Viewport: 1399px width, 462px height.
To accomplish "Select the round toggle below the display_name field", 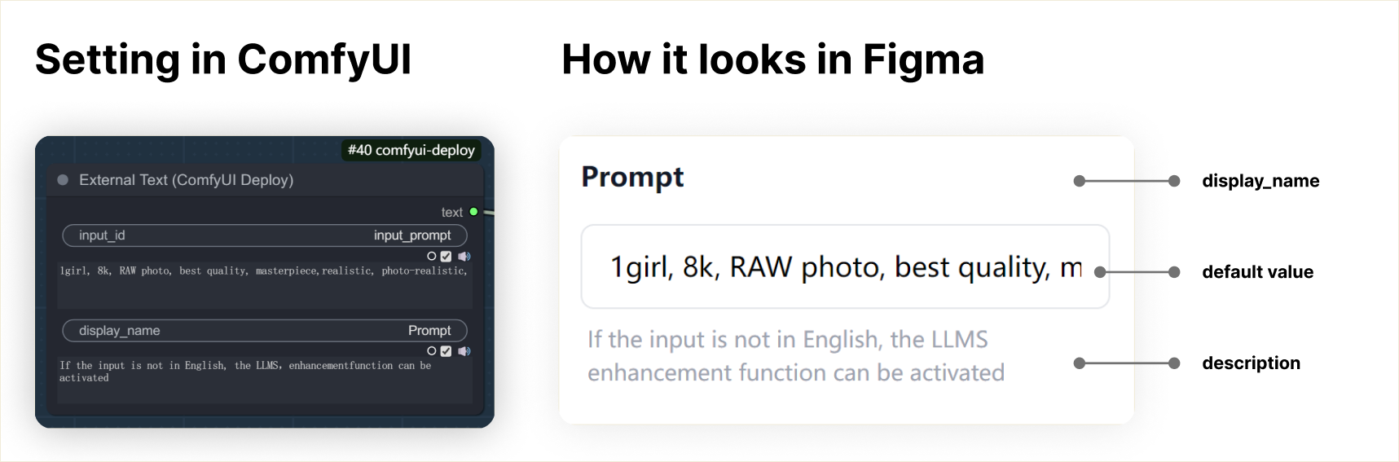I will (x=432, y=351).
